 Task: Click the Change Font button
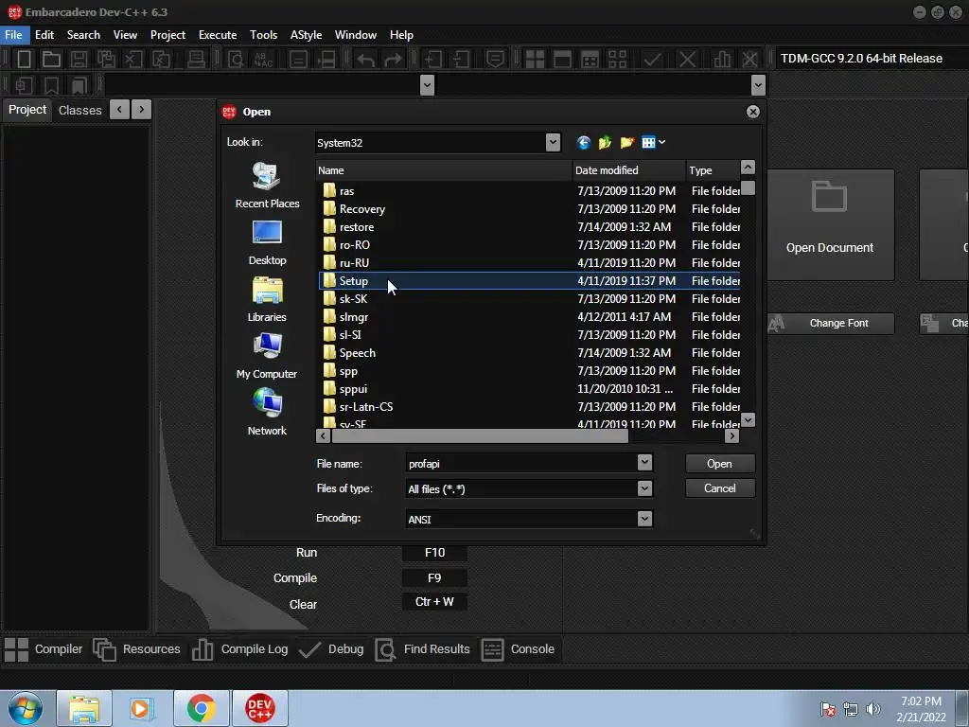coord(831,324)
